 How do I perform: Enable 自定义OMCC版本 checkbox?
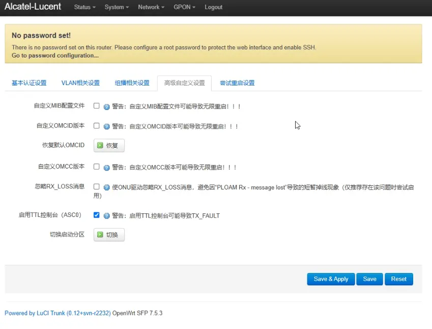click(x=97, y=167)
